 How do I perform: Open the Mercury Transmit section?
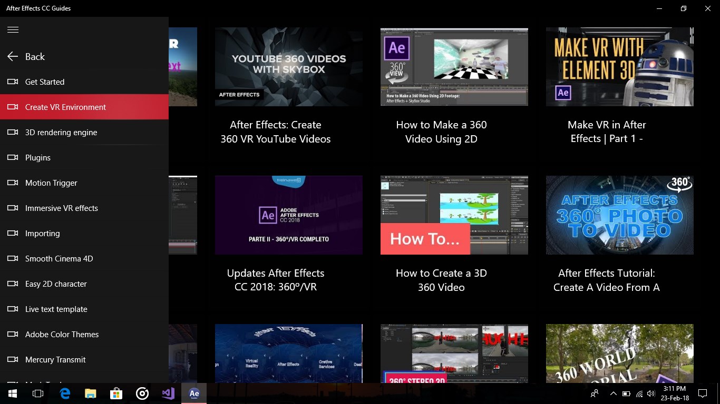(84, 360)
